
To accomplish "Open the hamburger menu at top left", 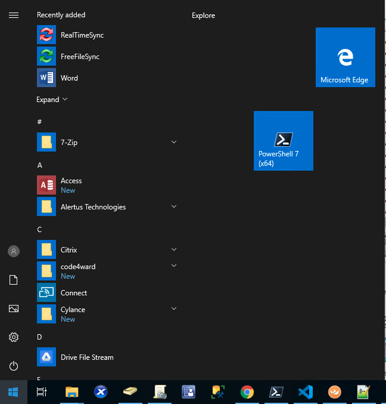I will tap(14, 16).
